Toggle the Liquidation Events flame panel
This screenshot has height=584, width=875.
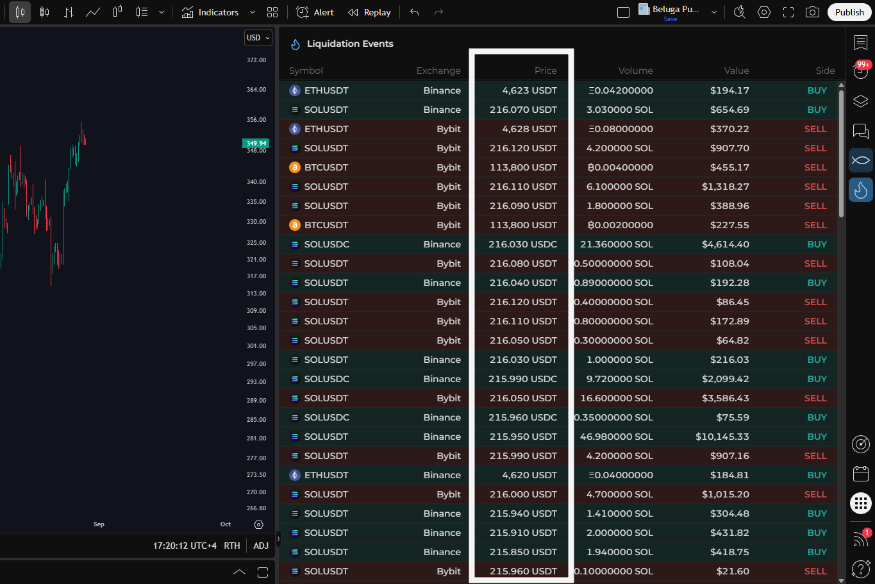pyautogui.click(x=860, y=190)
